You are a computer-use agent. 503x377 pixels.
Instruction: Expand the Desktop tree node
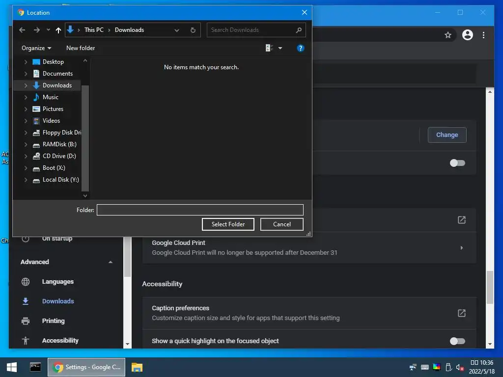pyautogui.click(x=26, y=62)
